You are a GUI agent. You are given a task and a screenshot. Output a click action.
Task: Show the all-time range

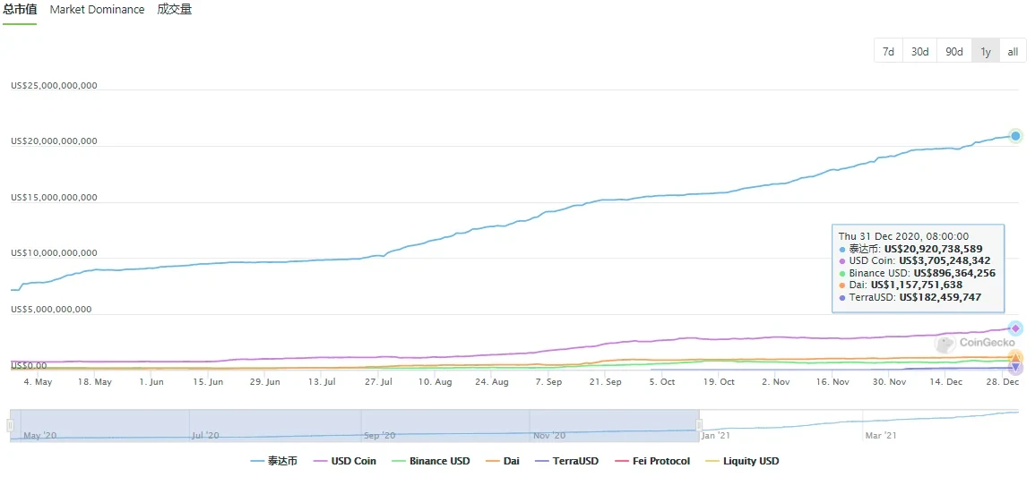(1013, 51)
